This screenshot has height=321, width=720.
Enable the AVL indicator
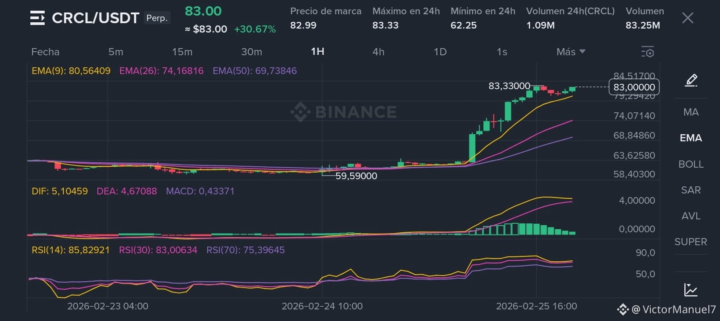coord(691,216)
